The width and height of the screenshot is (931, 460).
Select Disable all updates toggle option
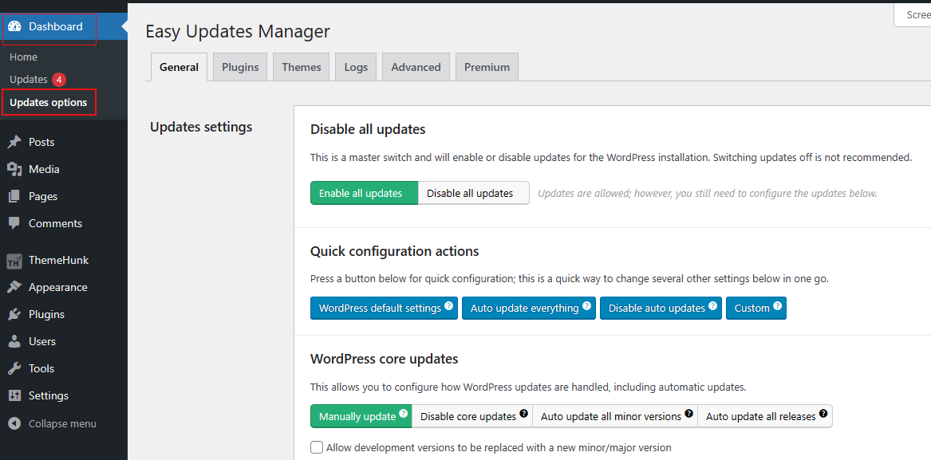tap(473, 193)
